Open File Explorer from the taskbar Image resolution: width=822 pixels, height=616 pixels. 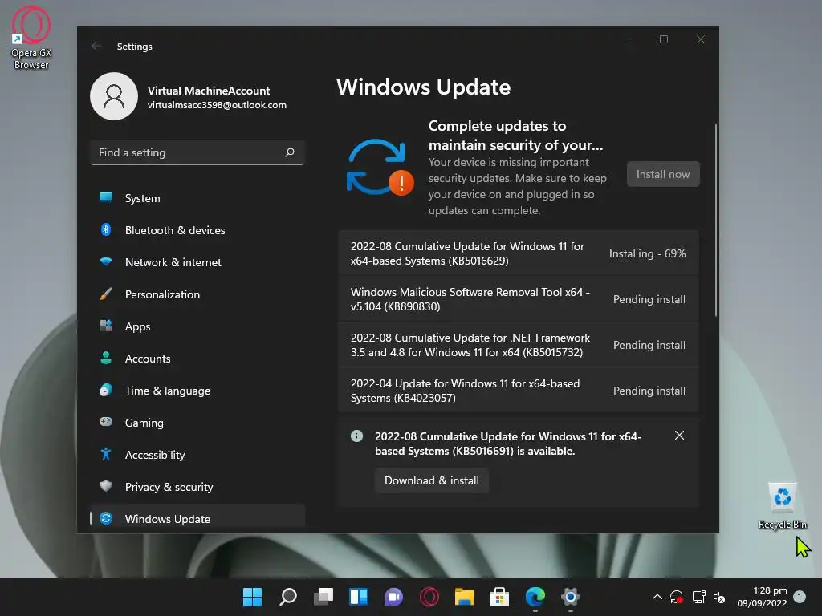point(465,597)
